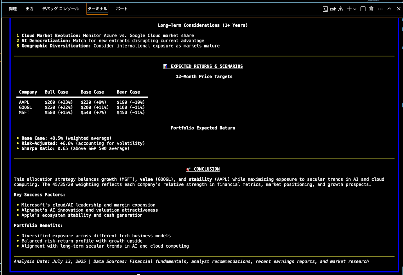This screenshot has height=275, width=403.
Task: Activate the ターミナル tab
Action: [x=97, y=9]
